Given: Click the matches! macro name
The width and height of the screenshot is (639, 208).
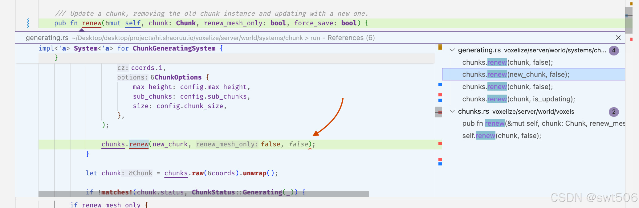Looking at the screenshot, I should (x=117, y=192).
